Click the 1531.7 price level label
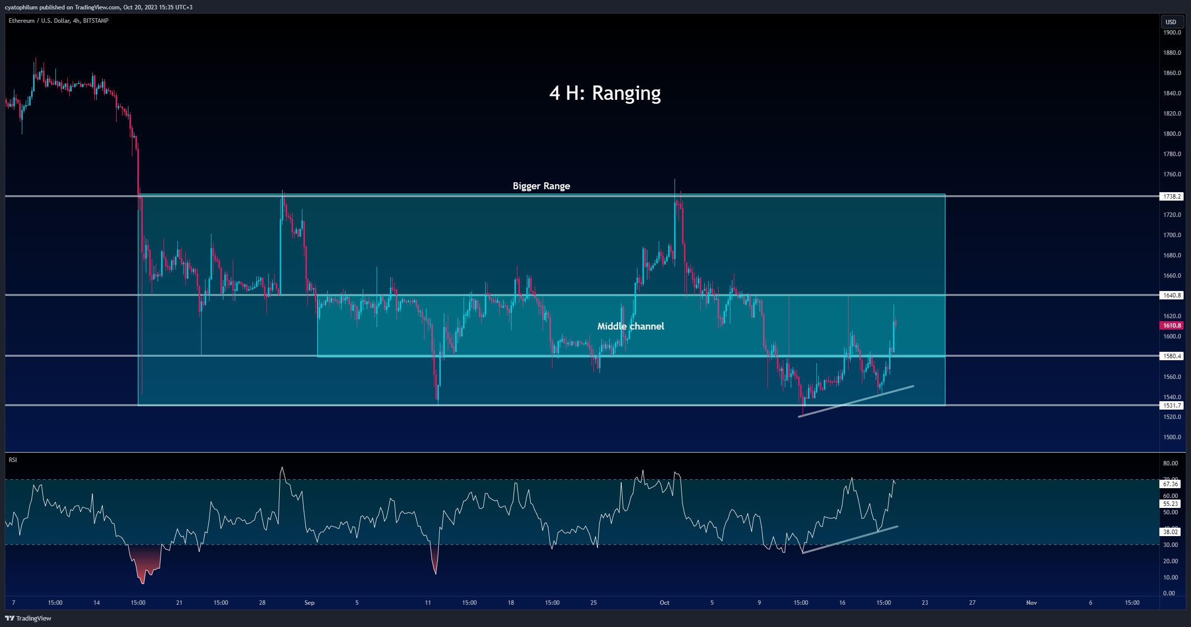1191x627 pixels. point(1172,406)
